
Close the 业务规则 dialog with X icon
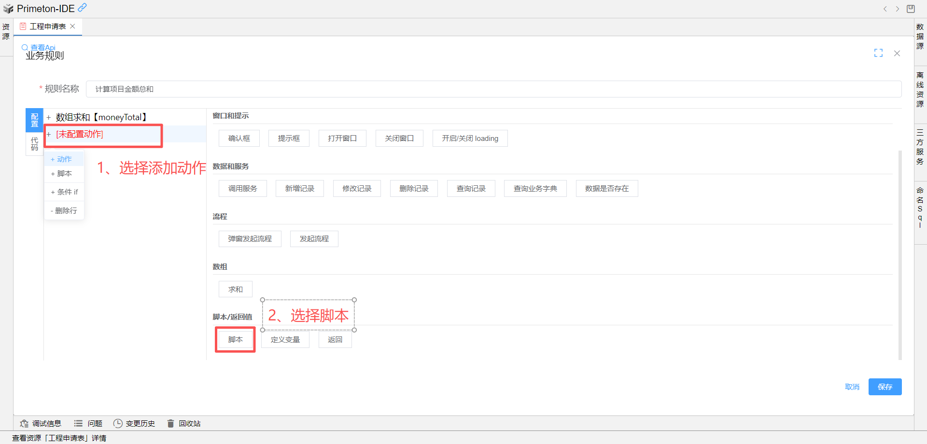tap(897, 54)
